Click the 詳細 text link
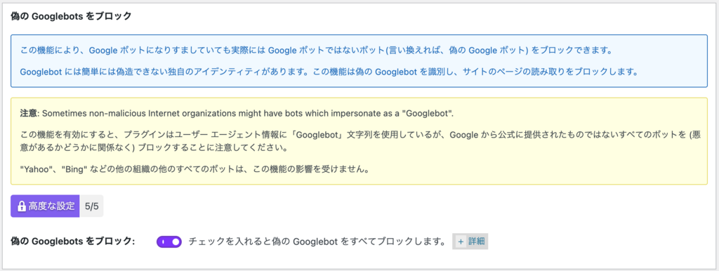The width and height of the screenshot is (719, 271). (477, 242)
